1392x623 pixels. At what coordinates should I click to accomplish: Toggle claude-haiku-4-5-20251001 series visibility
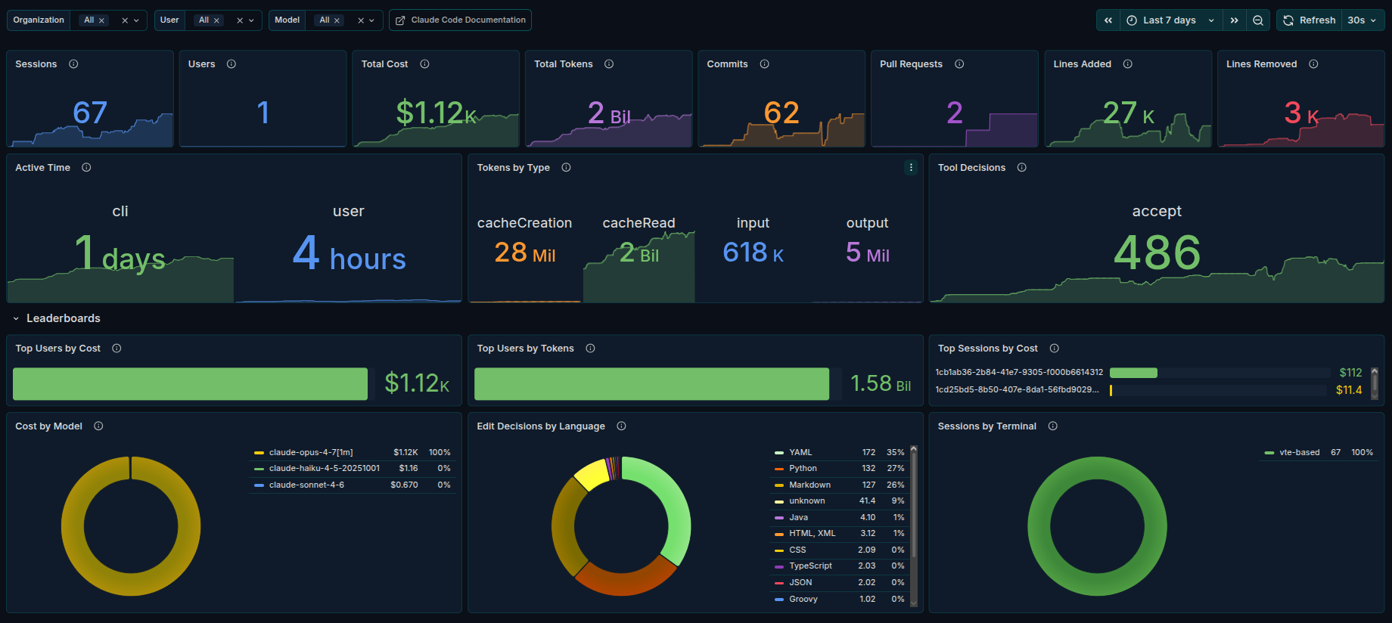click(x=325, y=469)
